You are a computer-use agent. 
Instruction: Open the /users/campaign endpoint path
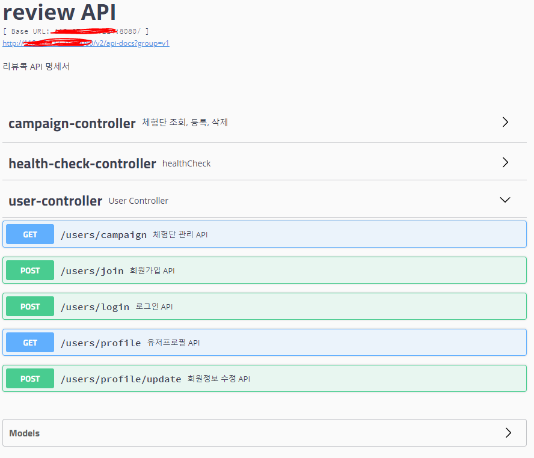[x=103, y=235]
